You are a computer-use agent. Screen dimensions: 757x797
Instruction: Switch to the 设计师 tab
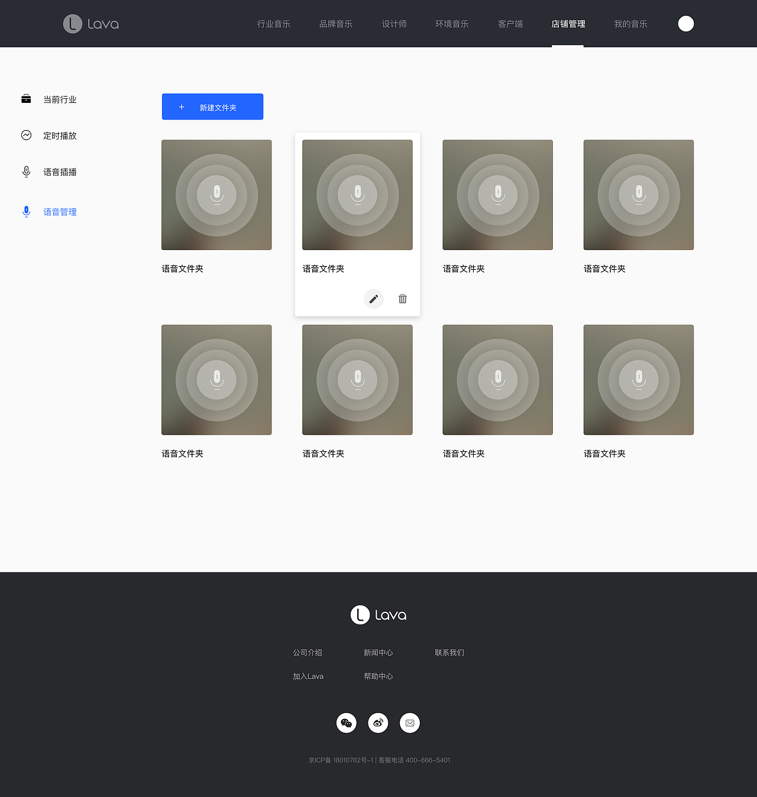click(394, 24)
